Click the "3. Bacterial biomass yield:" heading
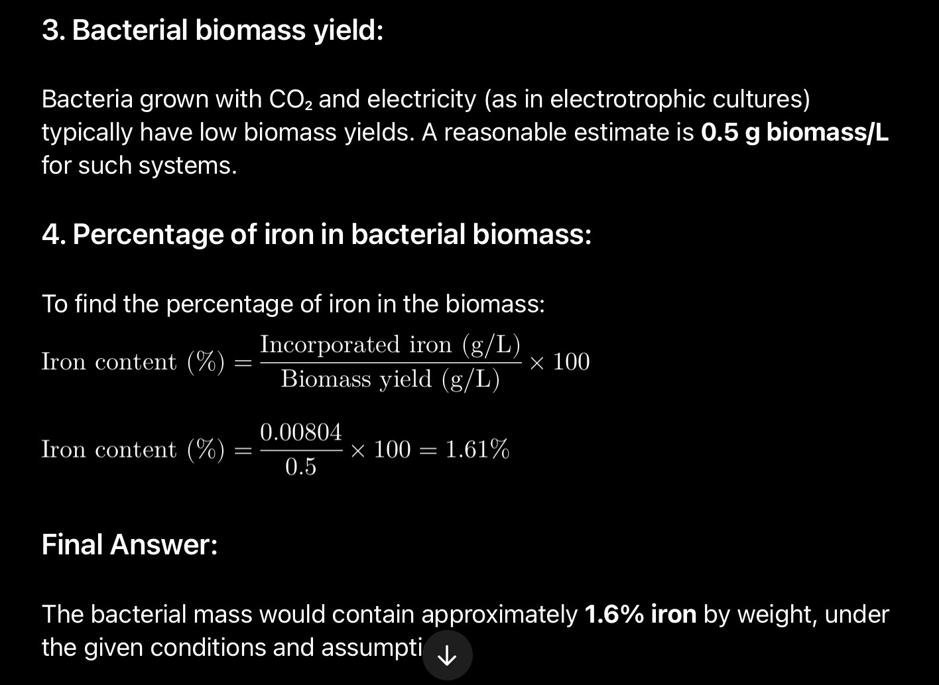This screenshot has height=685, width=939. 212,31
